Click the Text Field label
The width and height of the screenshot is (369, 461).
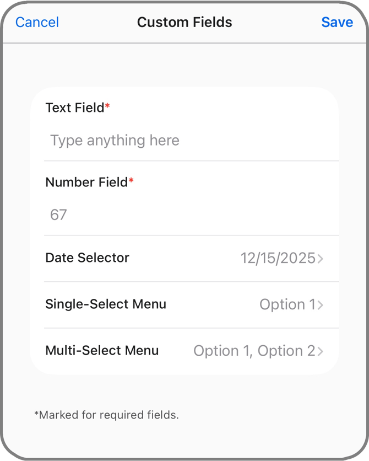click(74, 108)
